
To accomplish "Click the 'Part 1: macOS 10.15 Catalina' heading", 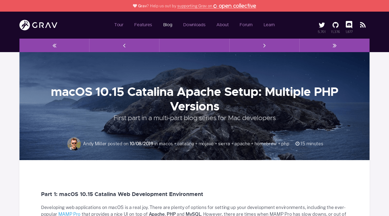I will [122, 194].
